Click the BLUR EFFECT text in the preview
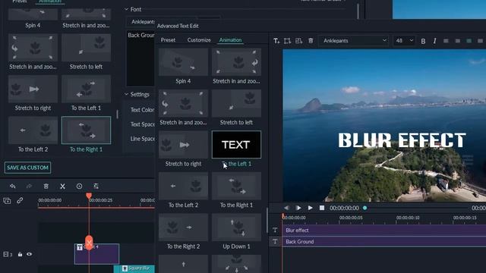 tap(402, 140)
